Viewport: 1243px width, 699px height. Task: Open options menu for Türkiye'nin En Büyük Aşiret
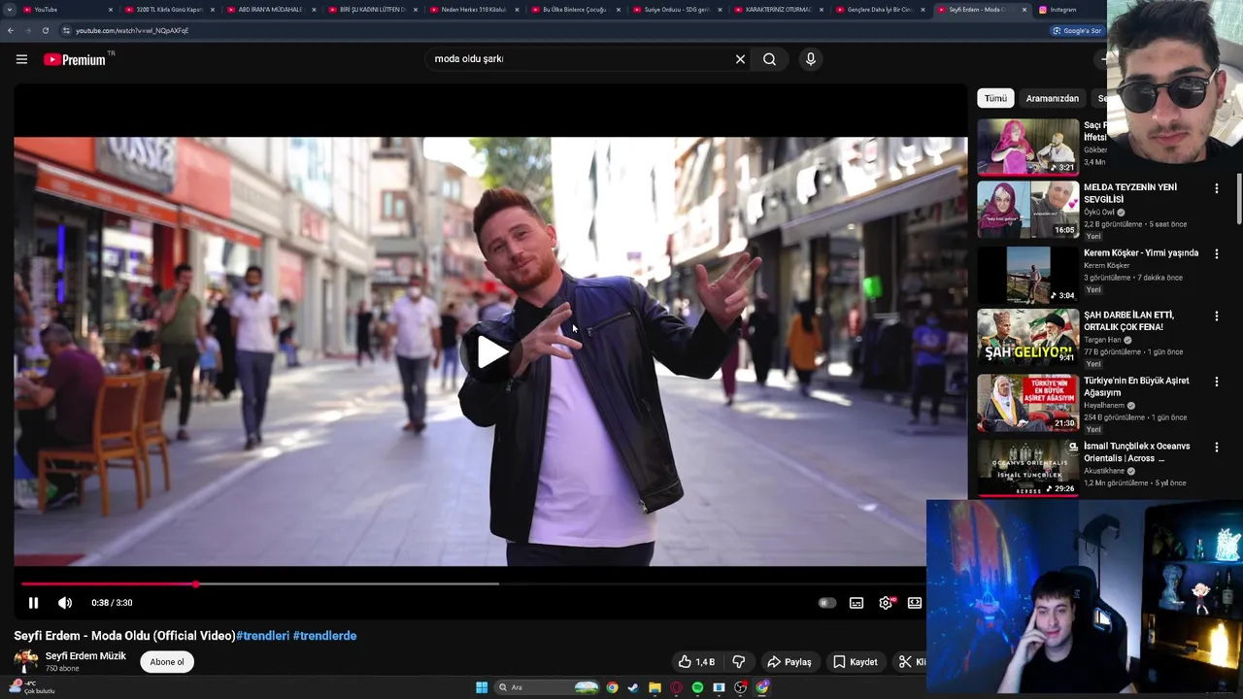coord(1217,383)
